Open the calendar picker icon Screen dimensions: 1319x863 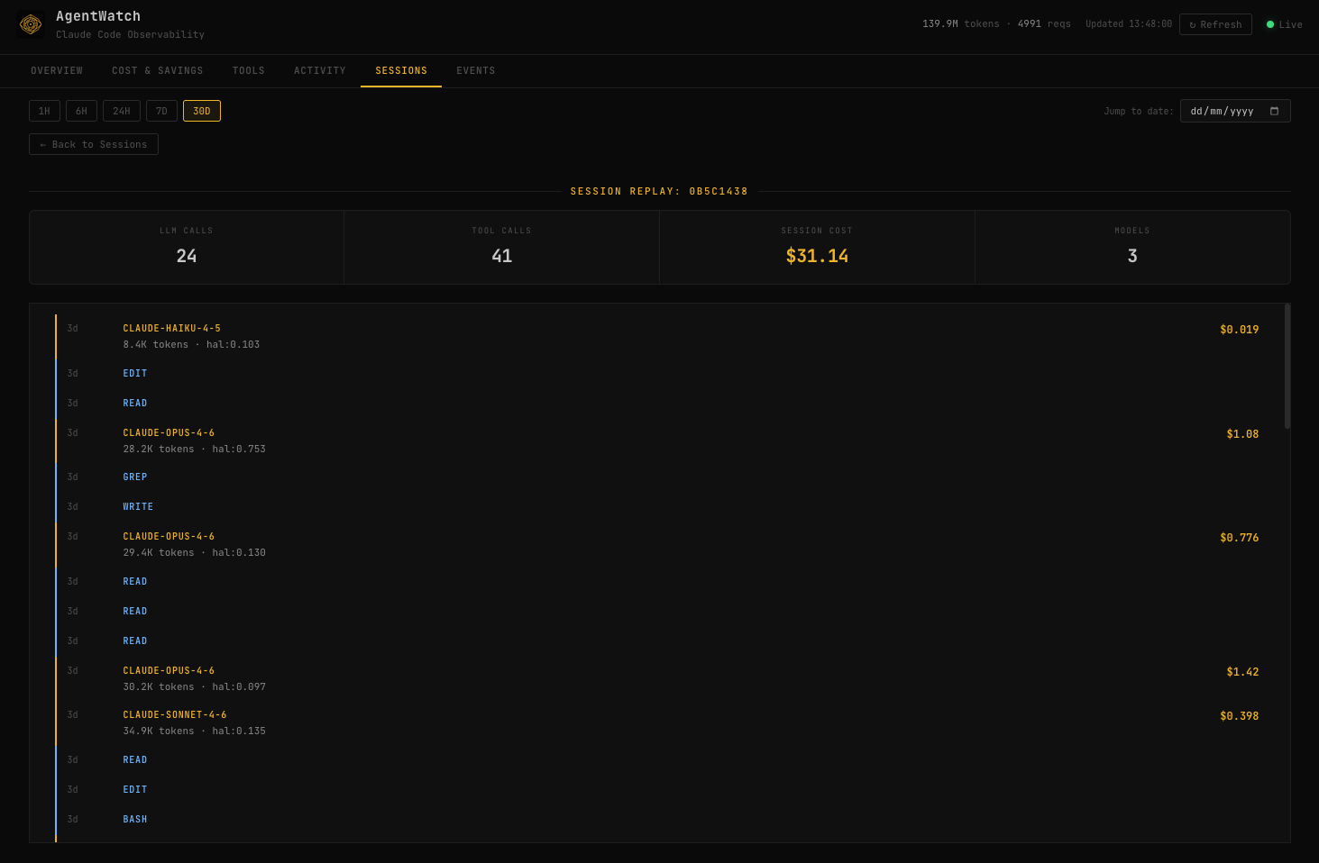click(x=1274, y=111)
